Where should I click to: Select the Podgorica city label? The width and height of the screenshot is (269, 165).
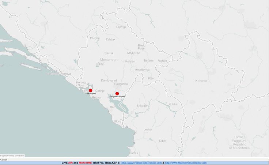121,84
